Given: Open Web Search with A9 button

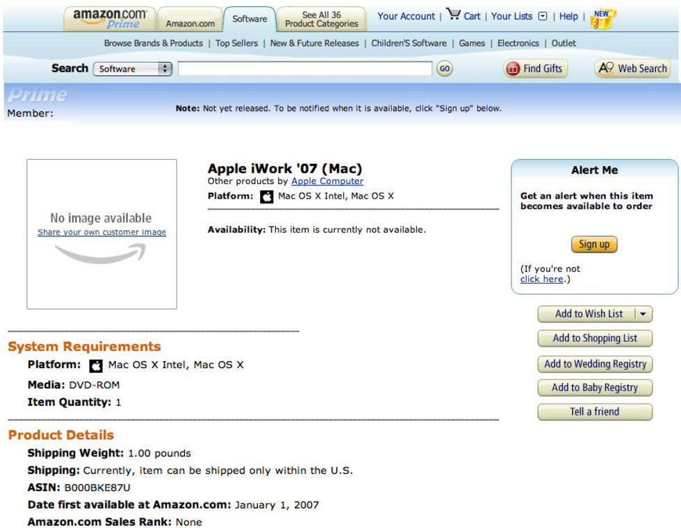Looking at the screenshot, I should [632, 69].
